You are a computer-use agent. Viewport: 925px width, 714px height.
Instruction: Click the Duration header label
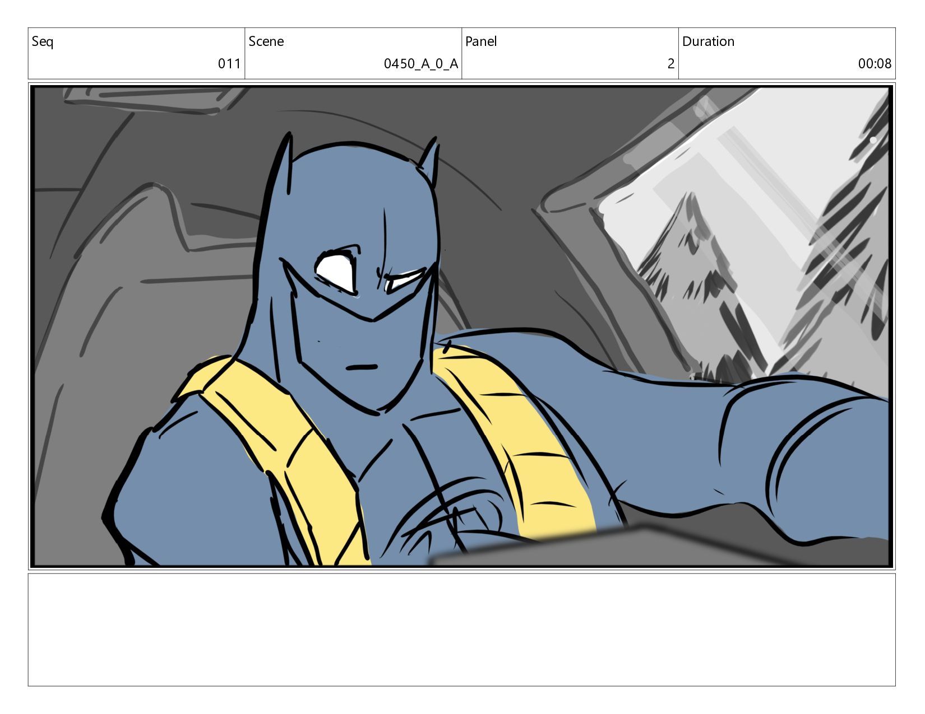point(708,41)
